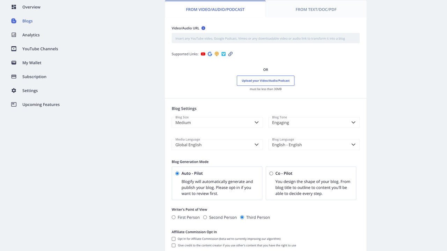Select the Co - Pilot generation mode
This screenshot has width=447, height=251.
point(271,174)
